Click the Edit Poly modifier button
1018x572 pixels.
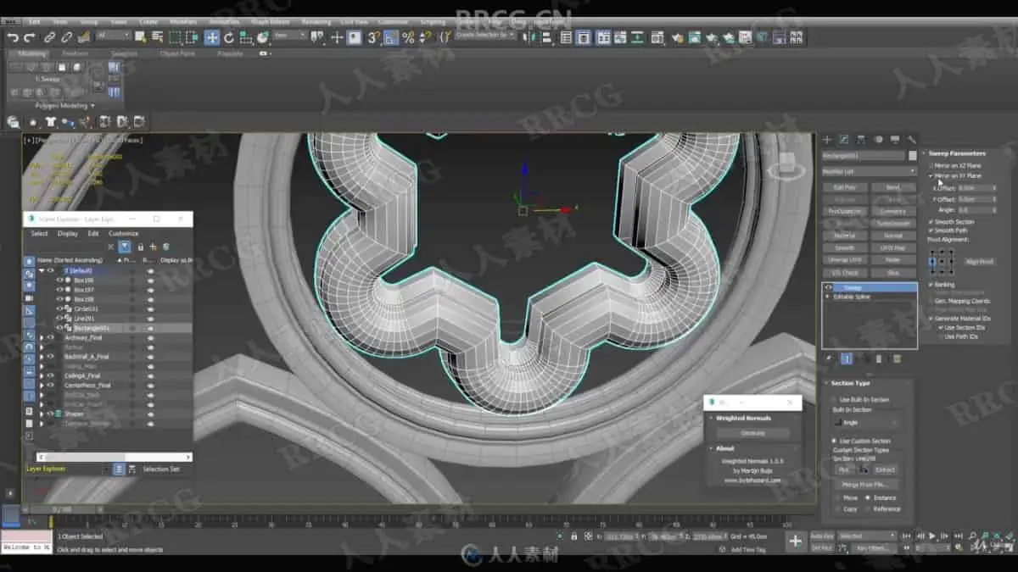[x=845, y=187]
